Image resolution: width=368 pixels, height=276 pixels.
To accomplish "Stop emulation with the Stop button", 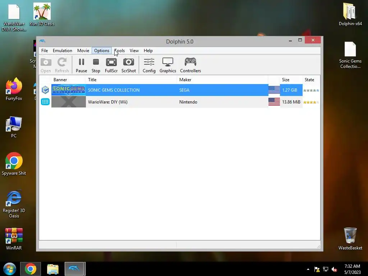I will pyautogui.click(x=96, y=65).
